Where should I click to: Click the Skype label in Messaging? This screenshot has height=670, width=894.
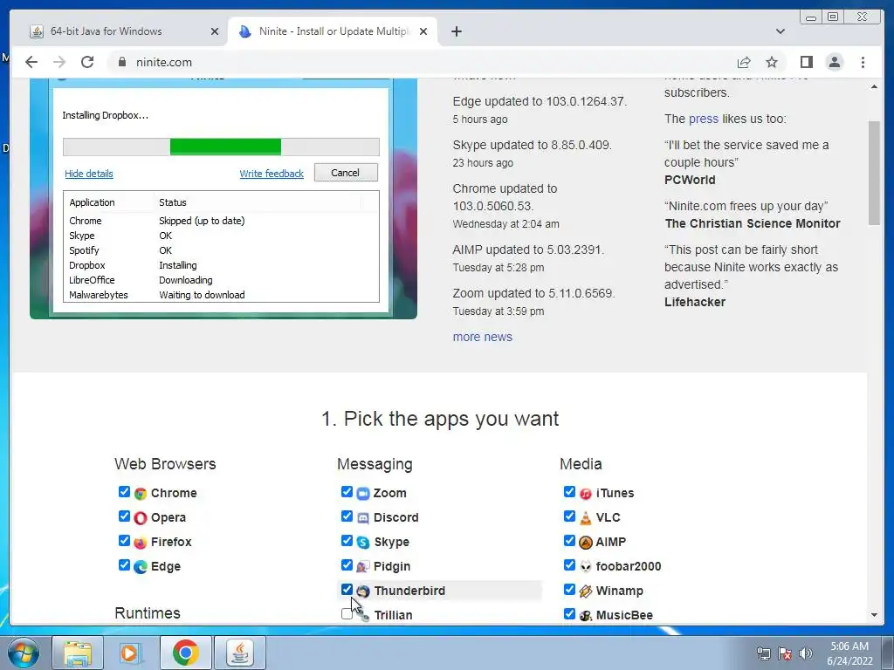[391, 542]
